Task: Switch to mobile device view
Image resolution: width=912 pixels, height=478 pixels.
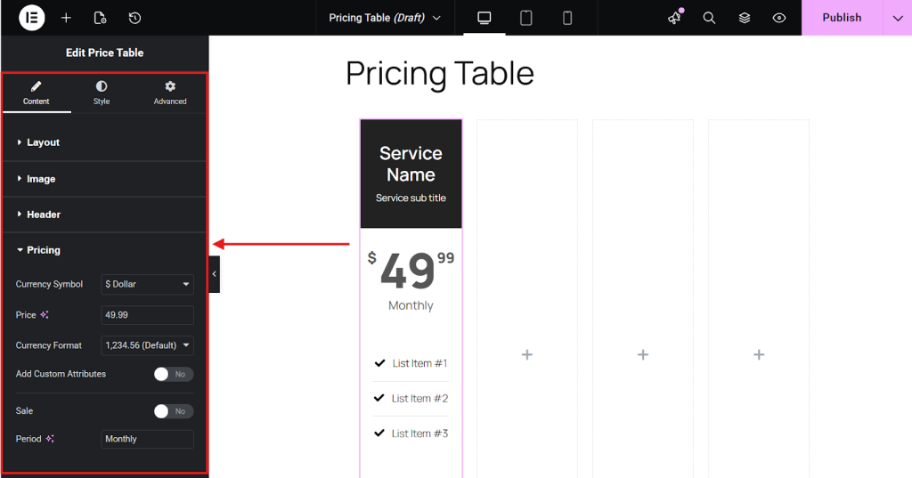Action: (x=567, y=18)
